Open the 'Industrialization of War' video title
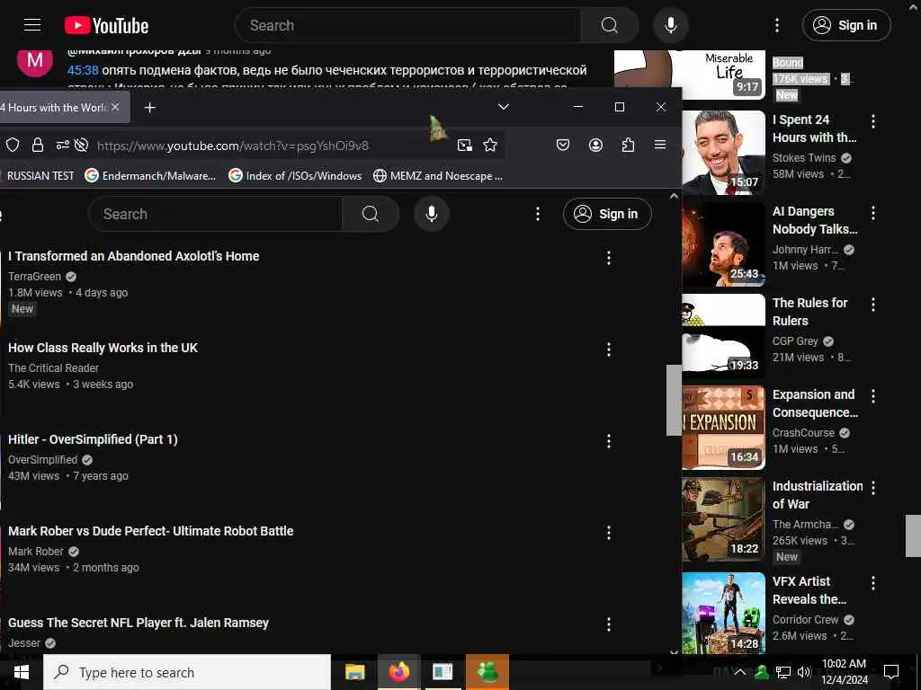 [818, 495]
